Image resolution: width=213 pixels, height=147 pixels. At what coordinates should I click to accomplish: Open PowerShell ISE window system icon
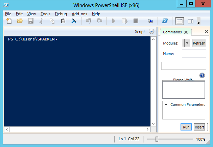pyautogui.click(x=6, y=5)
